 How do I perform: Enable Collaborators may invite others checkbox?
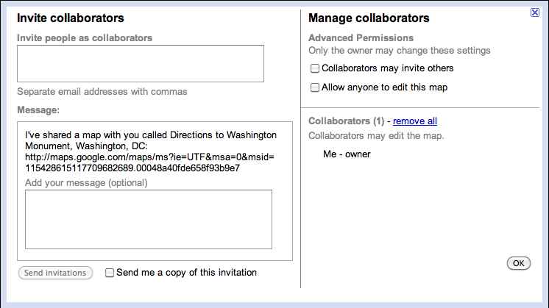coord(315,68)
